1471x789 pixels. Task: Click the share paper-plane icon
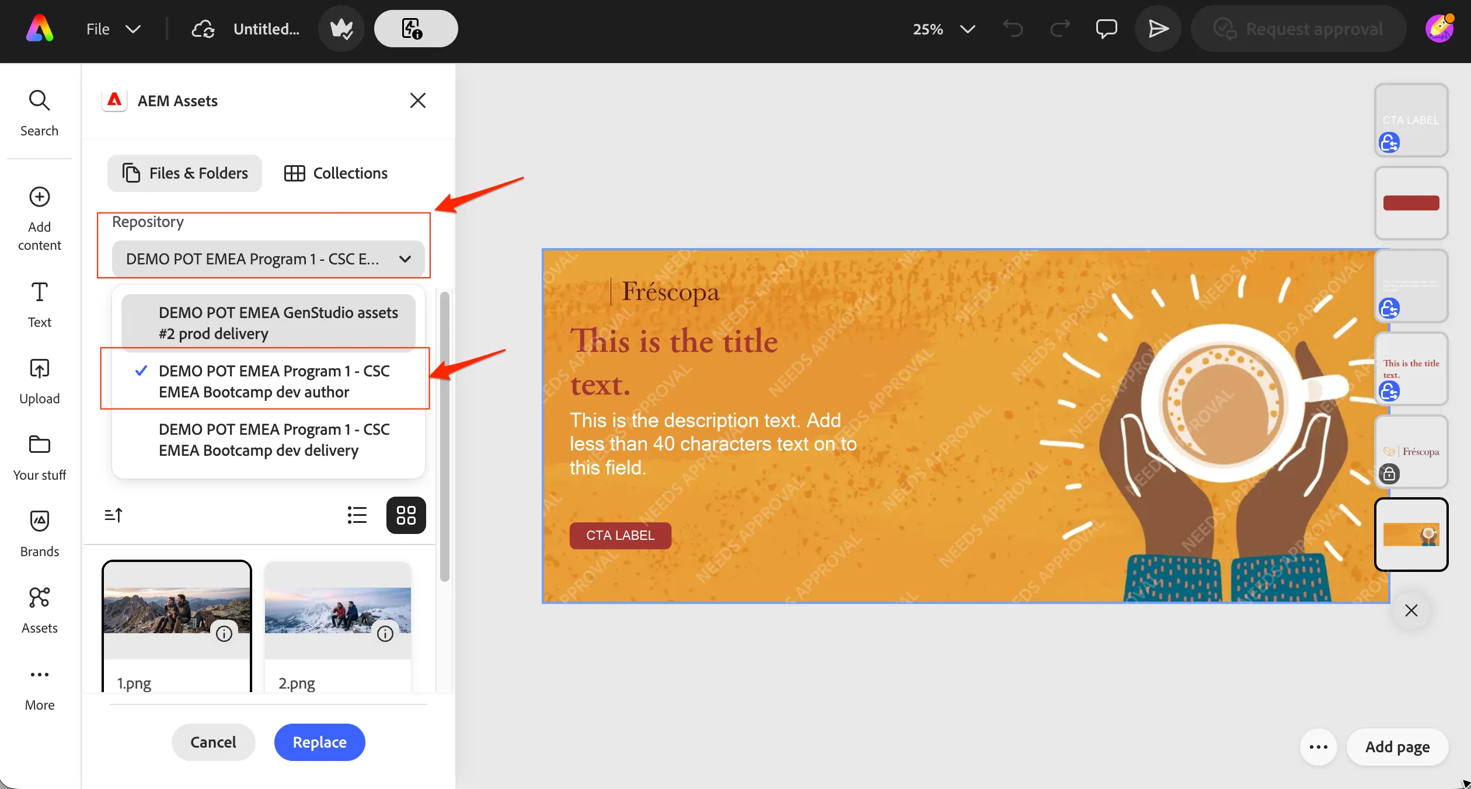tap(1158, 29)
